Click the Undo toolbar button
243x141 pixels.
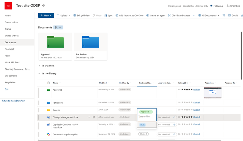coord(97,15)
